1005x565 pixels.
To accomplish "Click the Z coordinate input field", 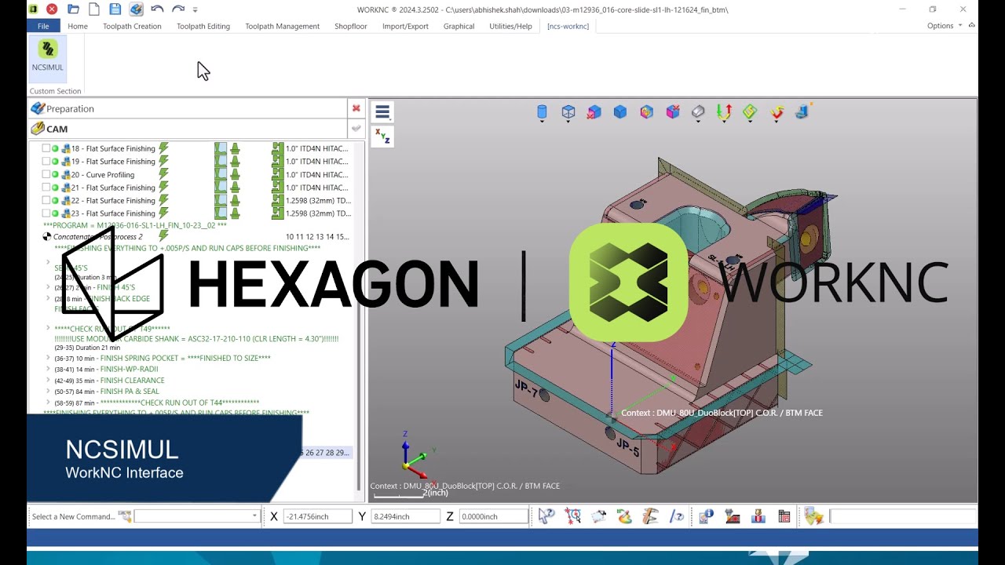I will [494, 516].
